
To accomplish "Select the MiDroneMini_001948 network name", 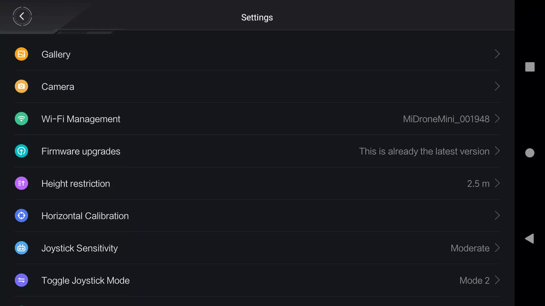I will click(446, 119).
